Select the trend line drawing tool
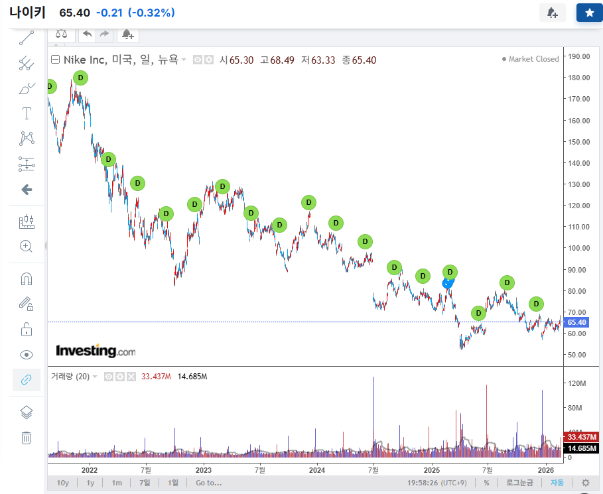The height and width of the screenshot is (494, 603). (27, 38)
